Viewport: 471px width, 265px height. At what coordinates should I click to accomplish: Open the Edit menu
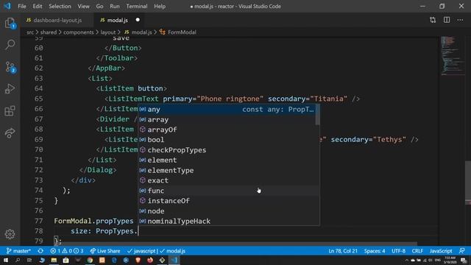tap(38, 6)
